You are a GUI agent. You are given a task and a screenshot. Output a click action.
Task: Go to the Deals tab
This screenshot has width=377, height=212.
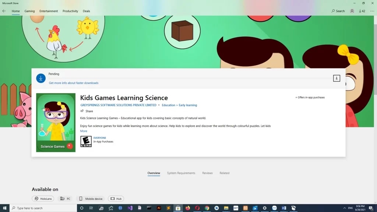(86, 11)
